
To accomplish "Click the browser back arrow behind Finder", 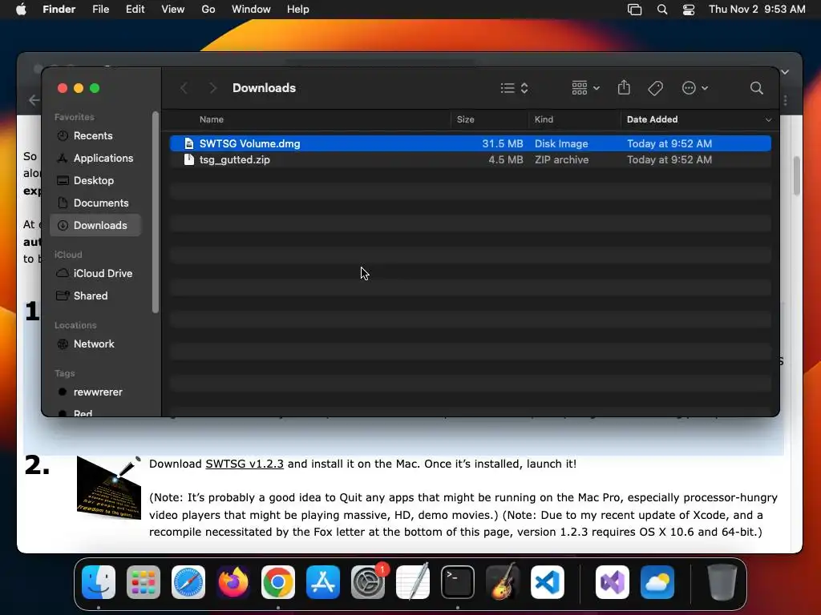I will (34, 100).
